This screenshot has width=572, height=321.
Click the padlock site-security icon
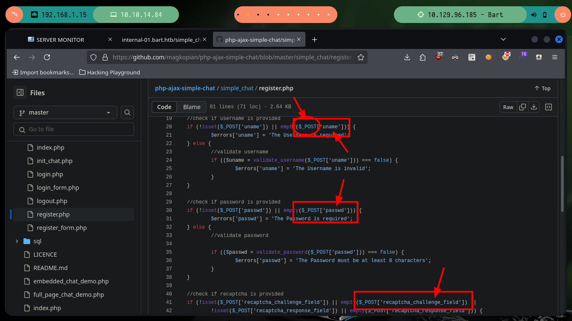pos(105,57)
